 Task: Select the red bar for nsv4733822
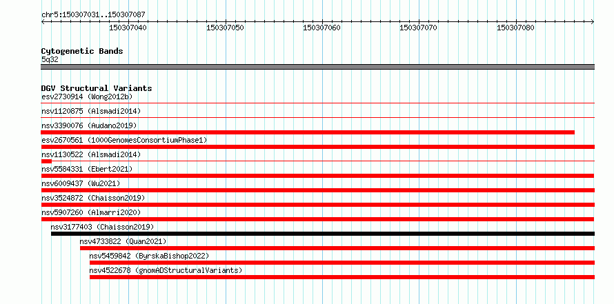pyautogui.click(x=337, y=248)
